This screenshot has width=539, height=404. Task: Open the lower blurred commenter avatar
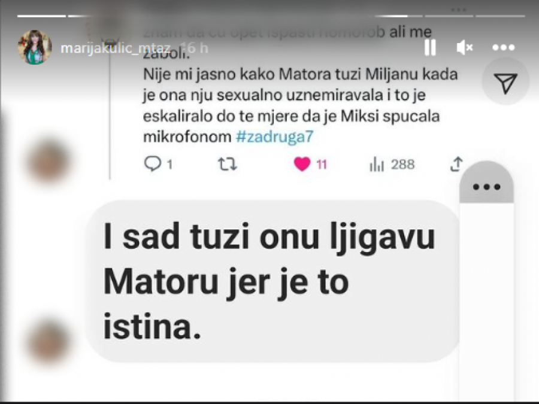click(x=48, y=342)
